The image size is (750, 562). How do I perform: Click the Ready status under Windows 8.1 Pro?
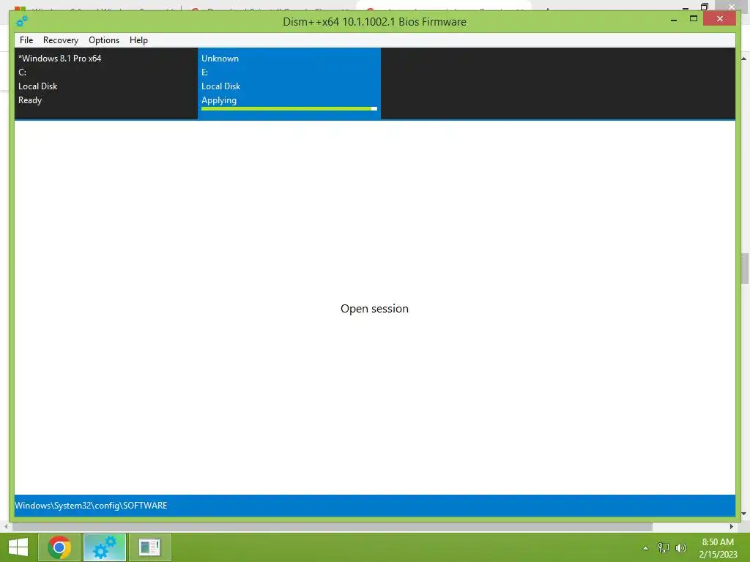tap(30, 100)
